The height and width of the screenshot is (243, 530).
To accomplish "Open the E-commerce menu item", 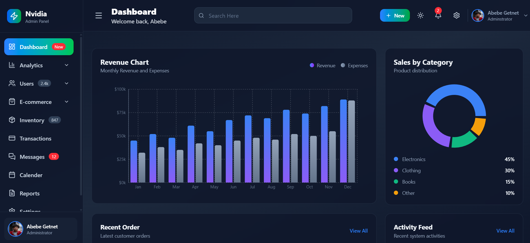I will tap(39, 102).
